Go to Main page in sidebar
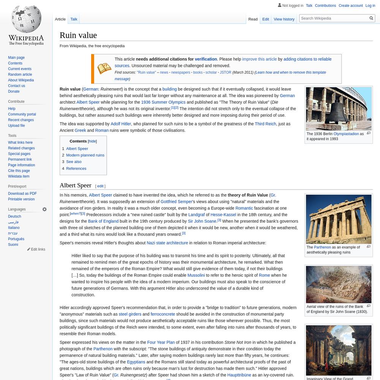380x380 pixels. click(16, 57)
